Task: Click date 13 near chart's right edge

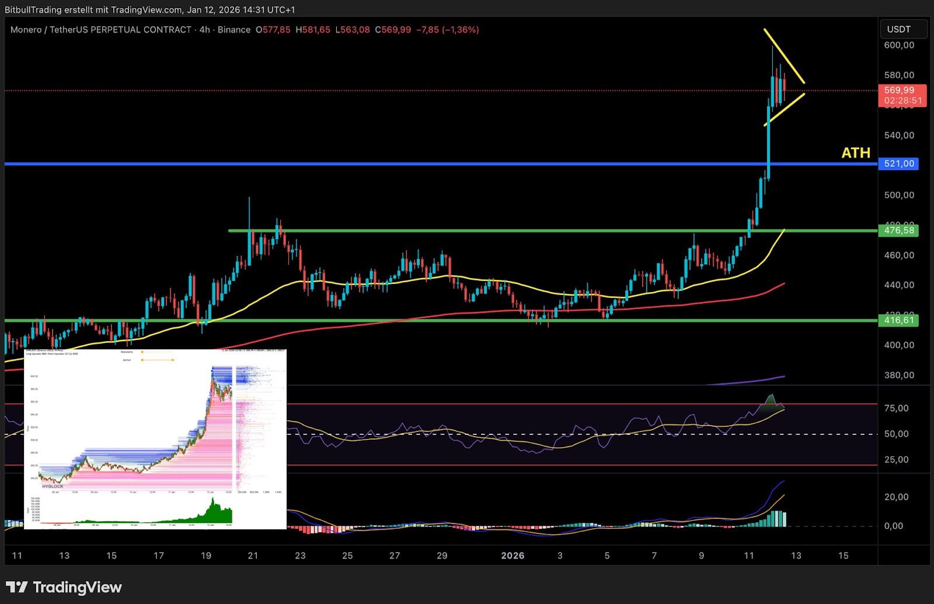Action: coord(796,556)
